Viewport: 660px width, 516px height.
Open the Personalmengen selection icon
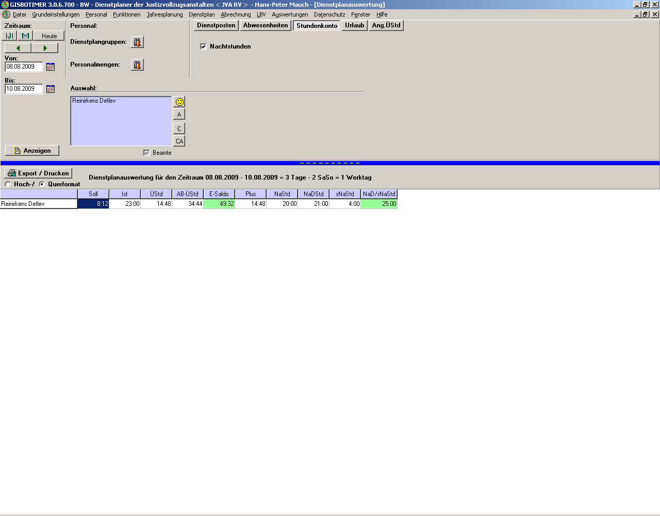[137, 65]
